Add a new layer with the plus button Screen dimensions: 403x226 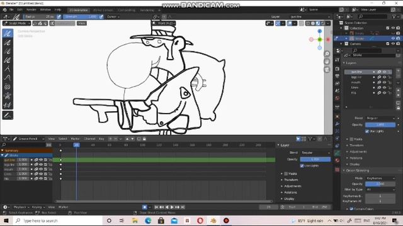pos(398,71)
